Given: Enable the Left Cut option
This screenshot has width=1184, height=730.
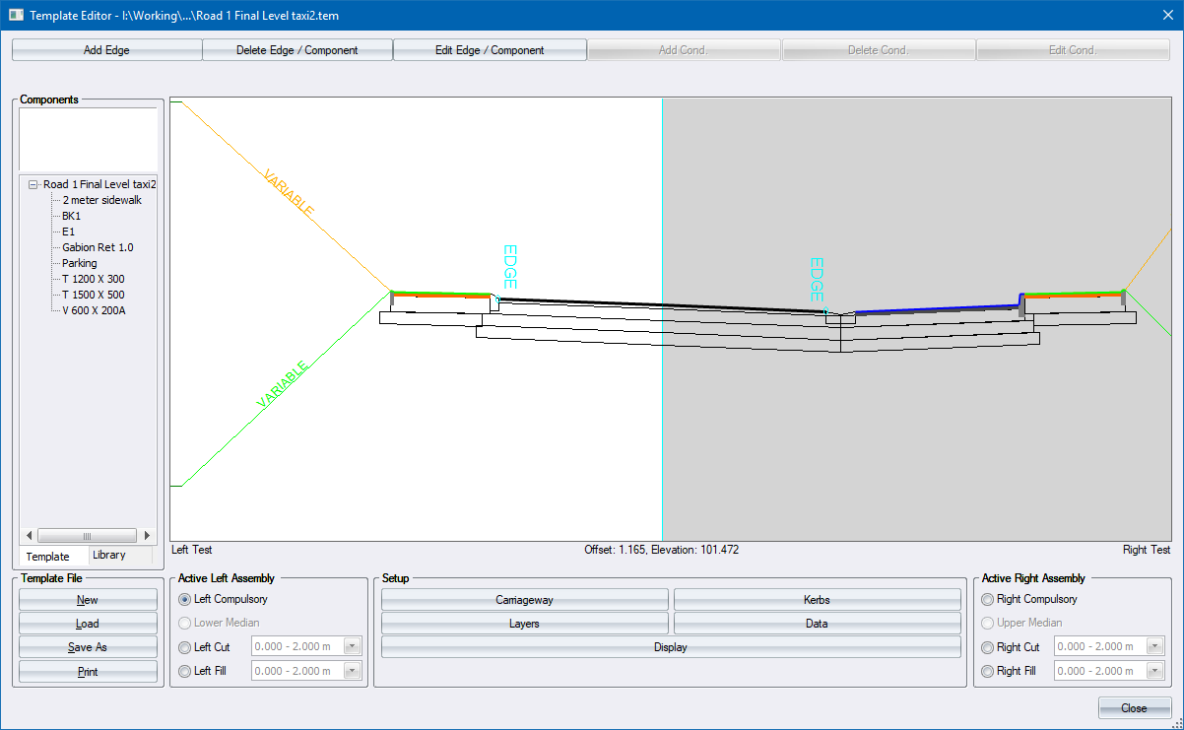Looking at the screenshot, I should [x=185, y=647].
